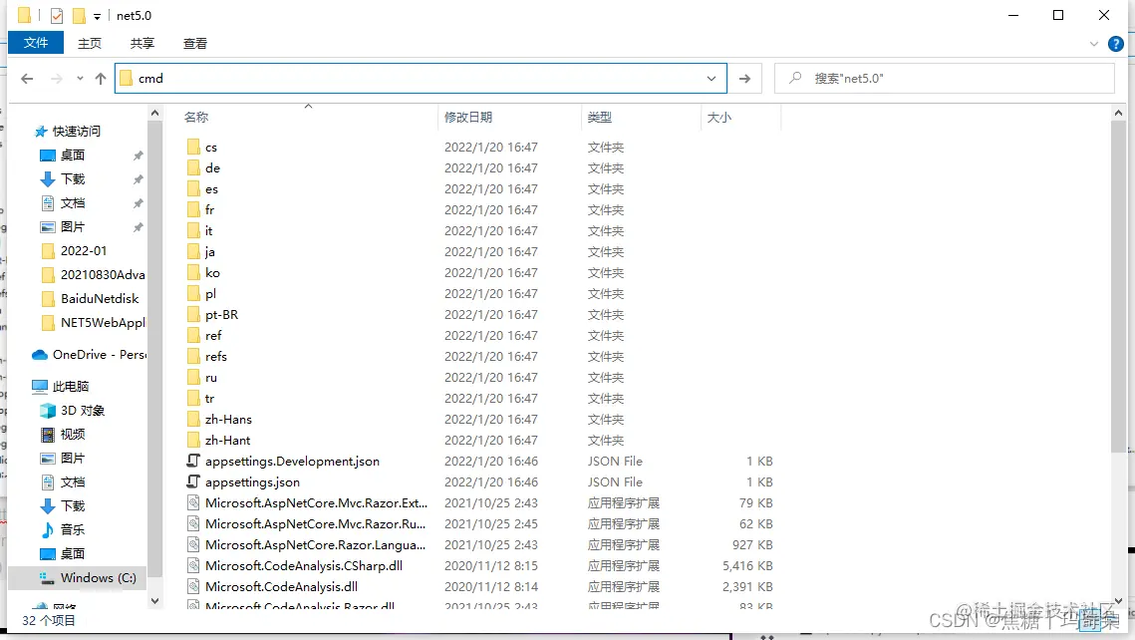Select appsettings.Development.json file
Image resolution: width=1135 pixels, height=640 pixels.
click(x=292, y=462)
